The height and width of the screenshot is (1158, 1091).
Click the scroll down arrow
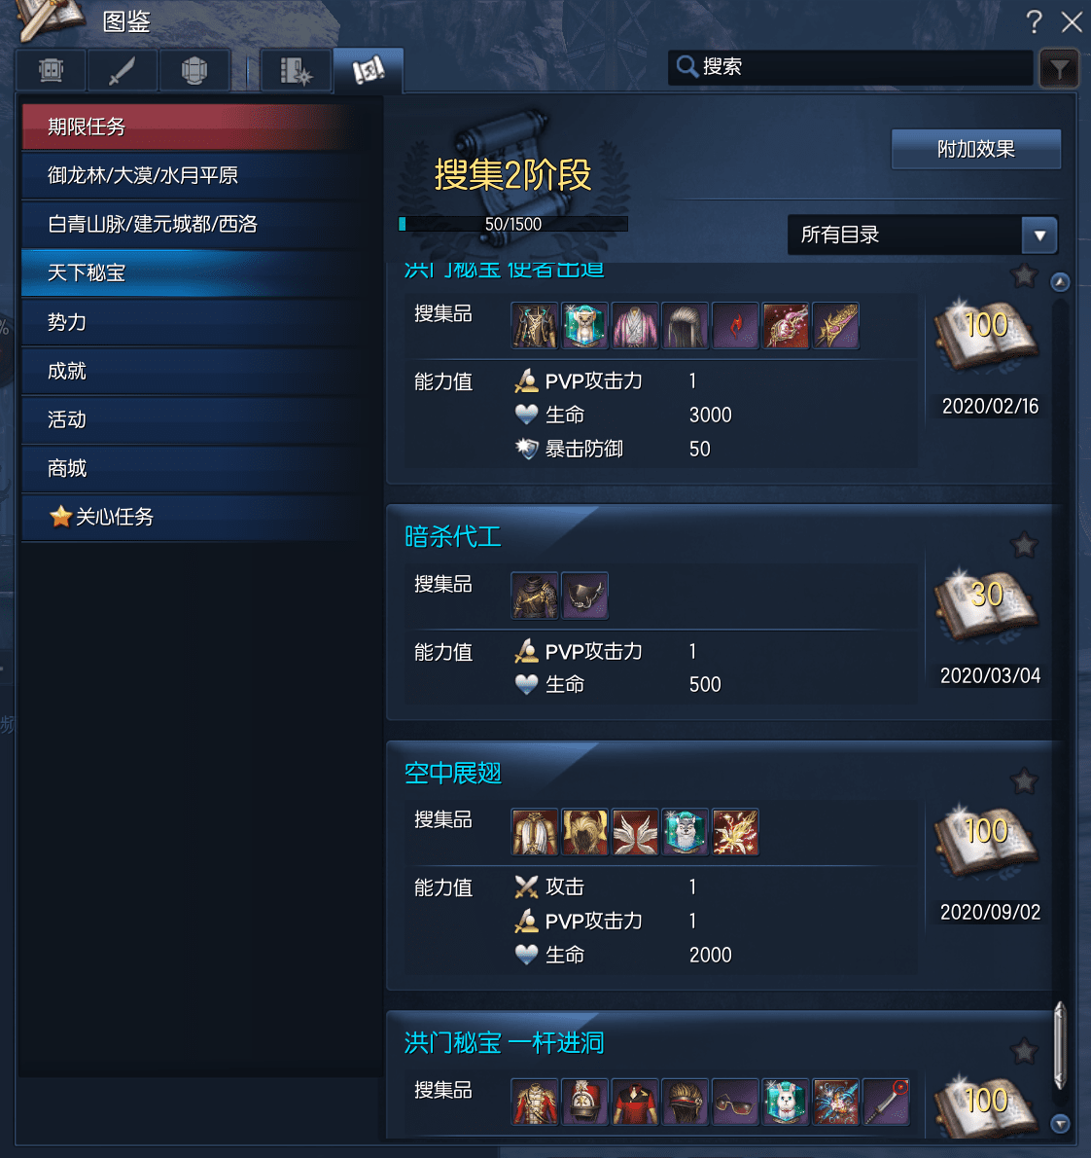point(1060,1124)
